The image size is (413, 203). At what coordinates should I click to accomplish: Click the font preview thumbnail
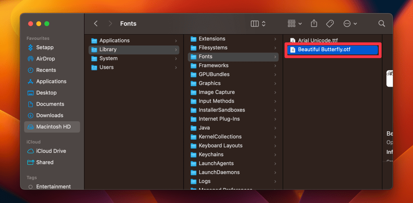[x=389, y=79]
